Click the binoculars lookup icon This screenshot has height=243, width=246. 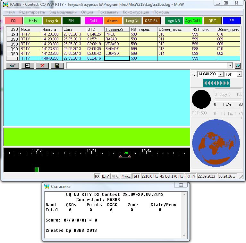[13, 65]
